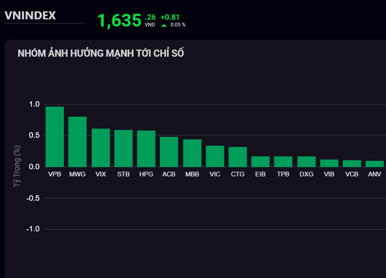Click the VNINDEX index title
The image size is (386, 278).
click(x=30, y=15)
